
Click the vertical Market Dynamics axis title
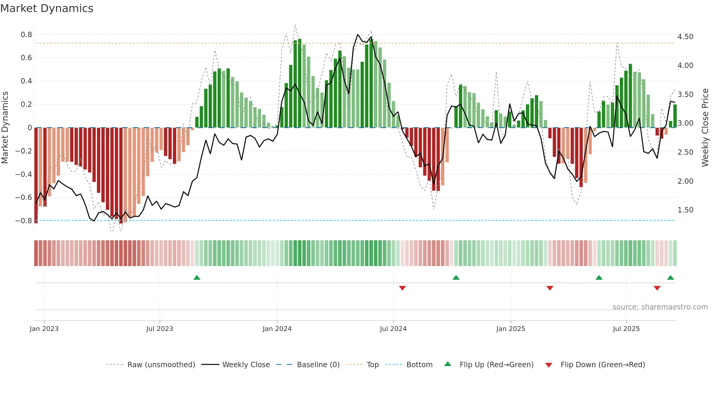point(5,127)
